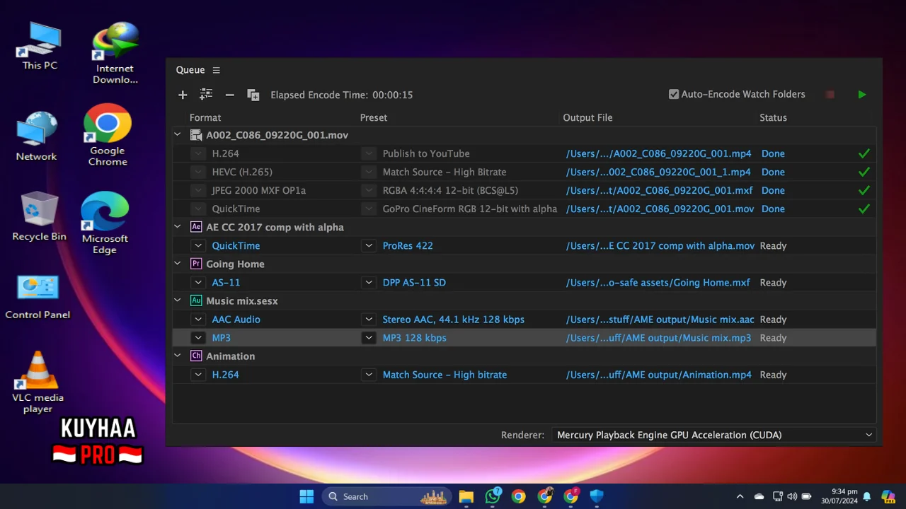Click the Audition icon beside Music mix.sesx
906x509 pixels.
tap(196, 300)
